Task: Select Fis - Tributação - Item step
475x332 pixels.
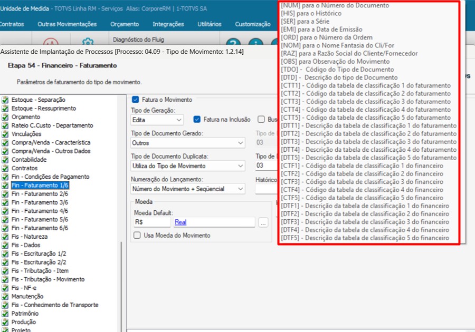Action: (x=40, y=271)
